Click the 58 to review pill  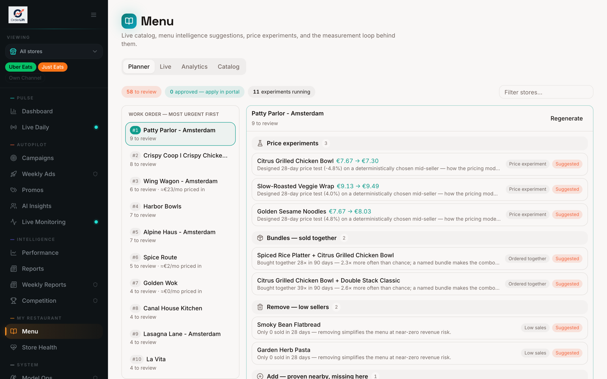142,92
